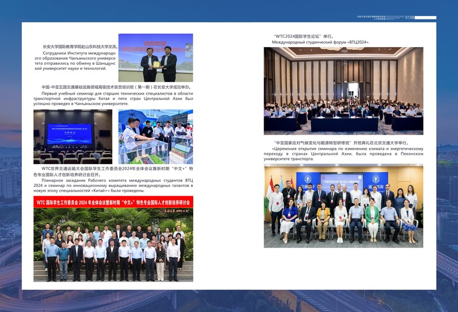
Task: Click the photo of people viewing scale model
Action: pos(155,137)
